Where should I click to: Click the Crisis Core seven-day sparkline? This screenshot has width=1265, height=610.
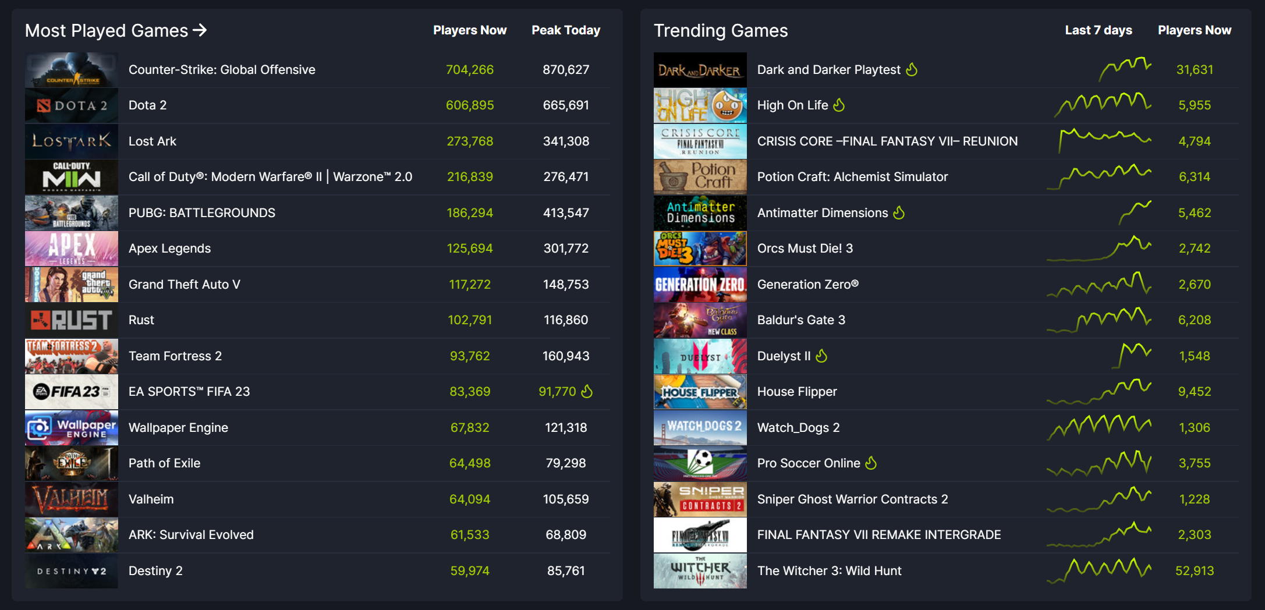tap(1105, 141)
